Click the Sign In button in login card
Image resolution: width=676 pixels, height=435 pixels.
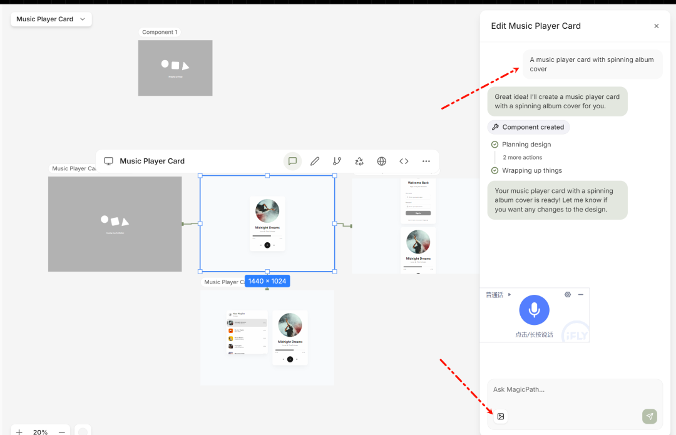(x=418, y=213)
